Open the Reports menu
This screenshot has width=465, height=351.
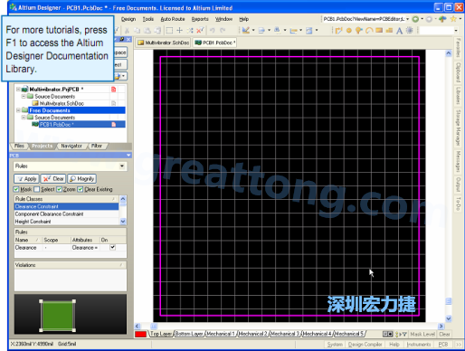click(x=200, y=19)
